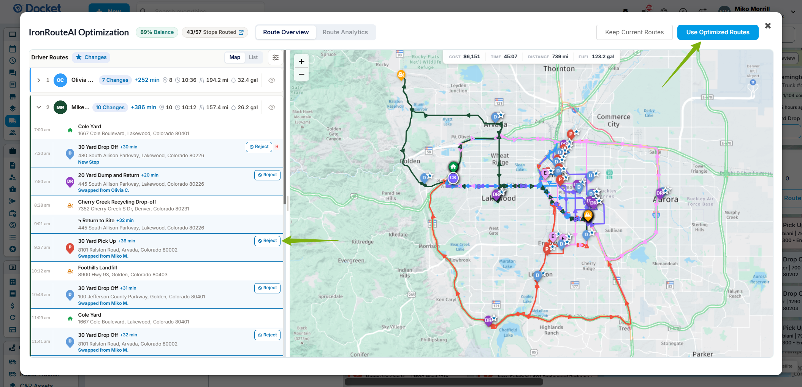Reject the 7:30 am 30 Yard Drop Off change
The image size is (802, 387).
pyautogui.click(x=259, y=147)
